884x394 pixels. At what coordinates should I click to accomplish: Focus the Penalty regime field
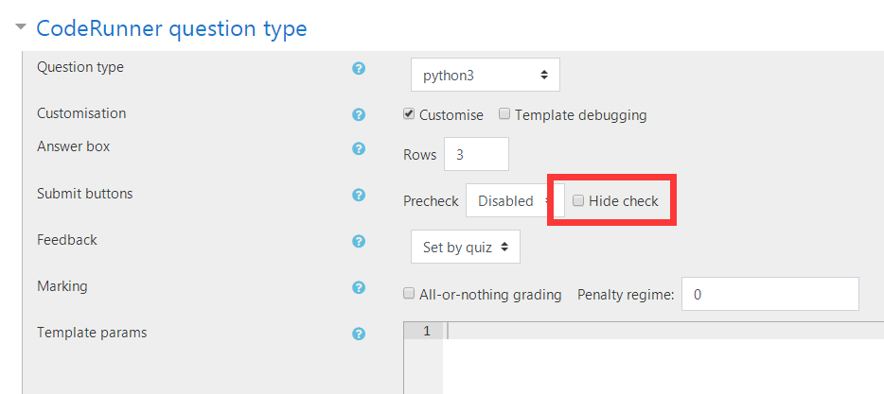pos(770,294)
